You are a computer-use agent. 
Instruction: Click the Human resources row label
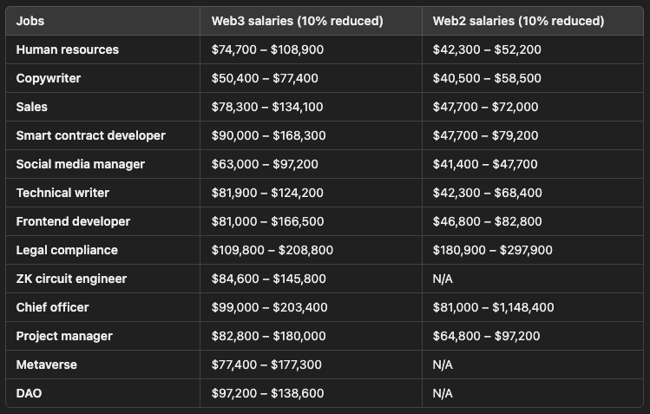(67, 49)
